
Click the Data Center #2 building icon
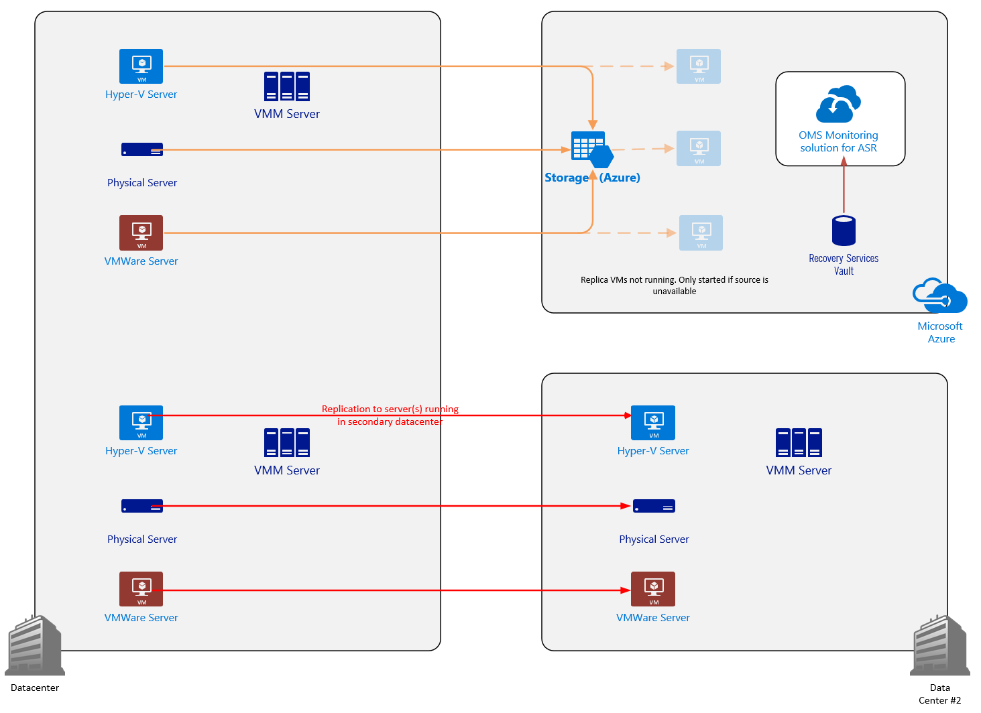click(x=940, y=645)
